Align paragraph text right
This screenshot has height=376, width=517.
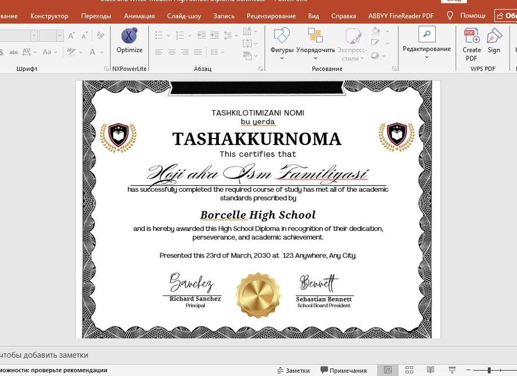coord(184,52)
